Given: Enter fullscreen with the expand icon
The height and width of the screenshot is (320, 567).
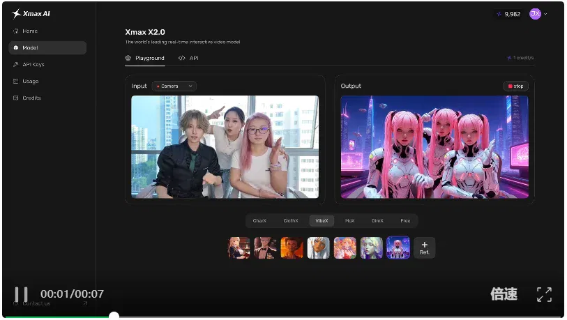Looking at the screenshot, I should (544, 294).
